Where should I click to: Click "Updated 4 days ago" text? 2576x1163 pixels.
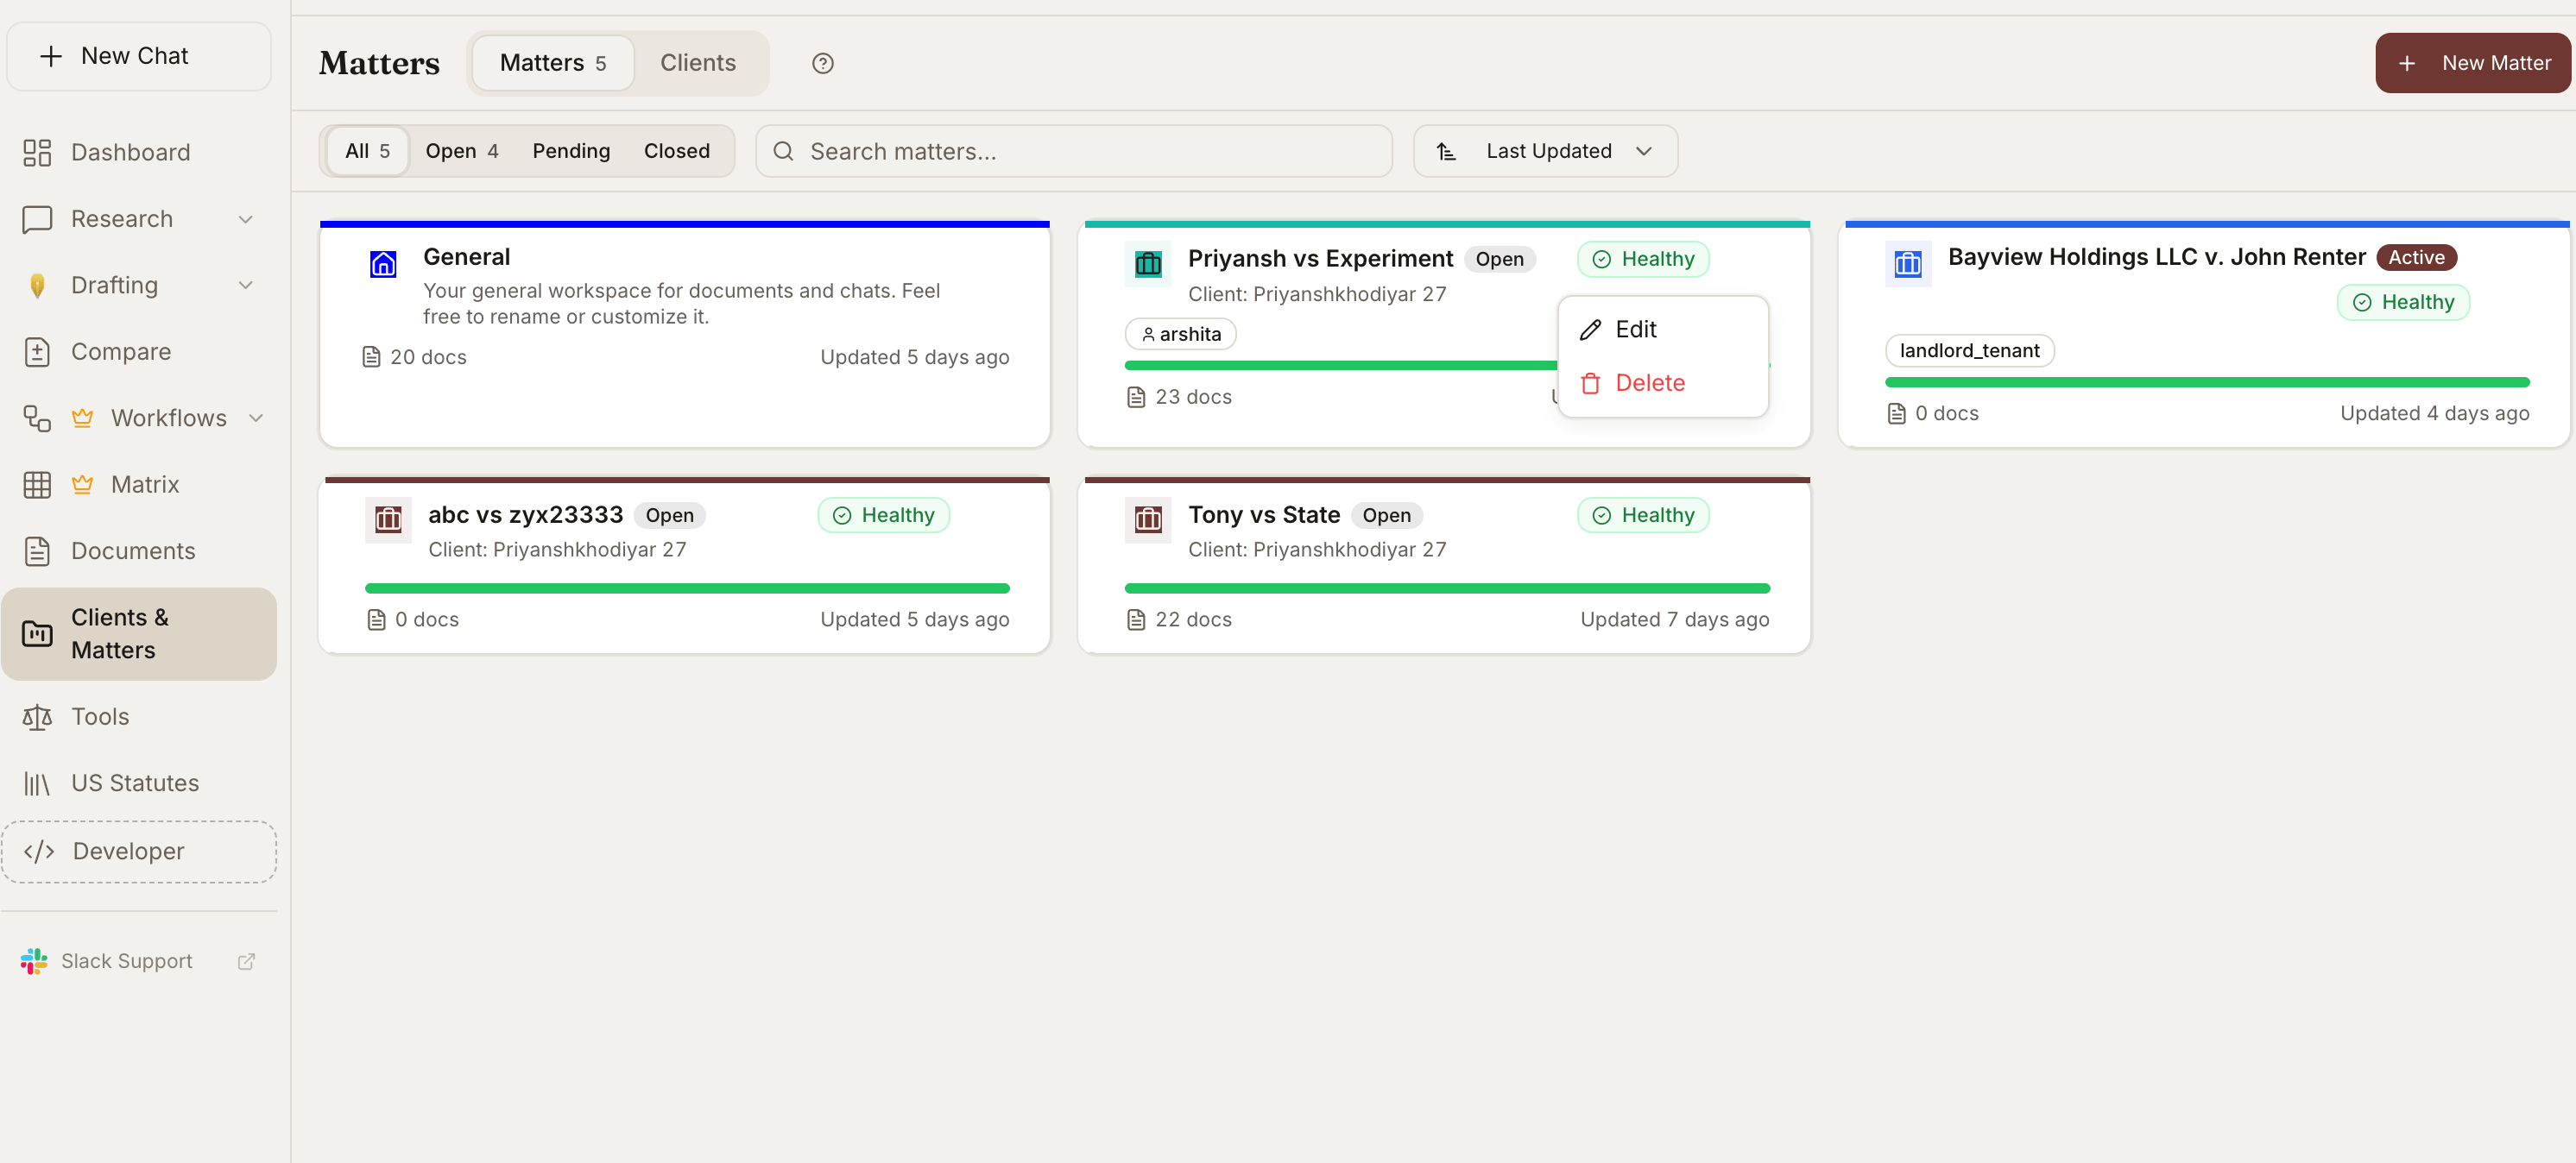point(2434,413)
